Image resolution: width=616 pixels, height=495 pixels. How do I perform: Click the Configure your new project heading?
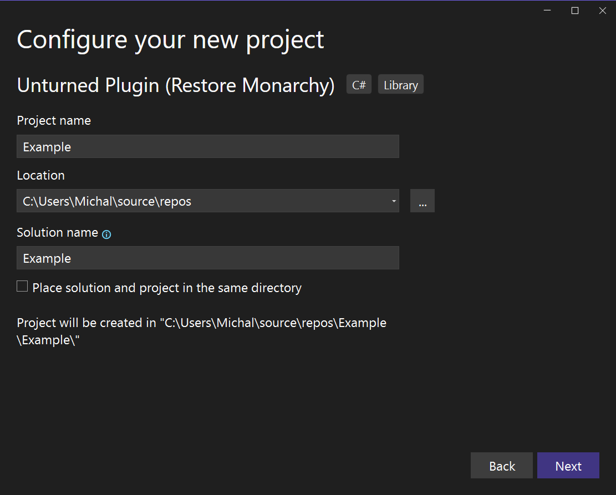coord(170,40)
